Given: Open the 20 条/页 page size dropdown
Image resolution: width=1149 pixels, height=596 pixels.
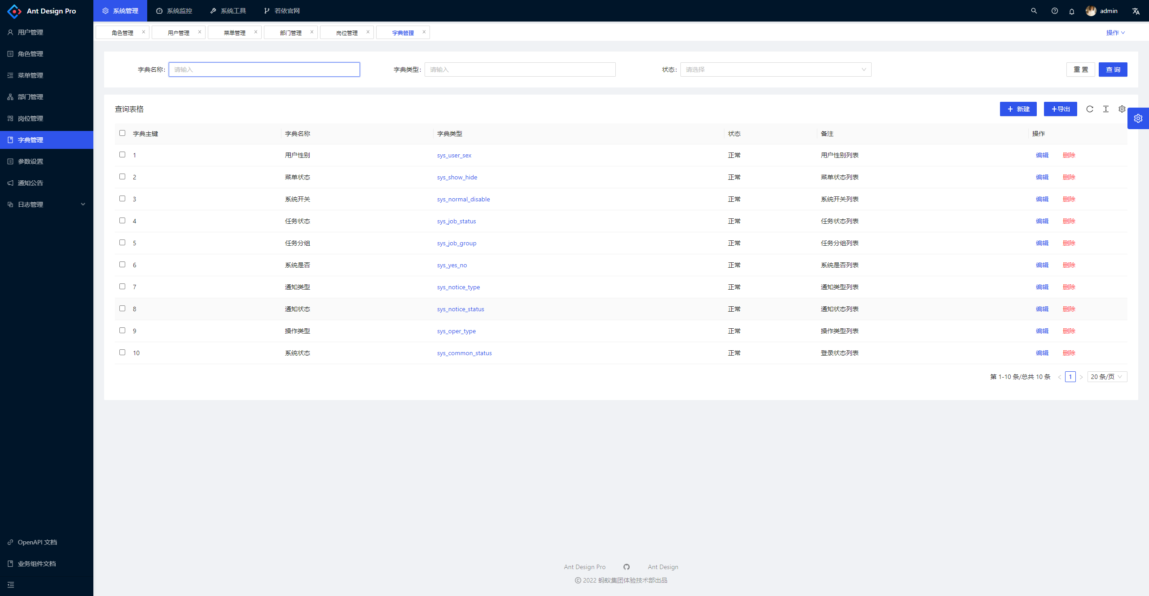Looking at the screenshot, I should click(1107, 377).
